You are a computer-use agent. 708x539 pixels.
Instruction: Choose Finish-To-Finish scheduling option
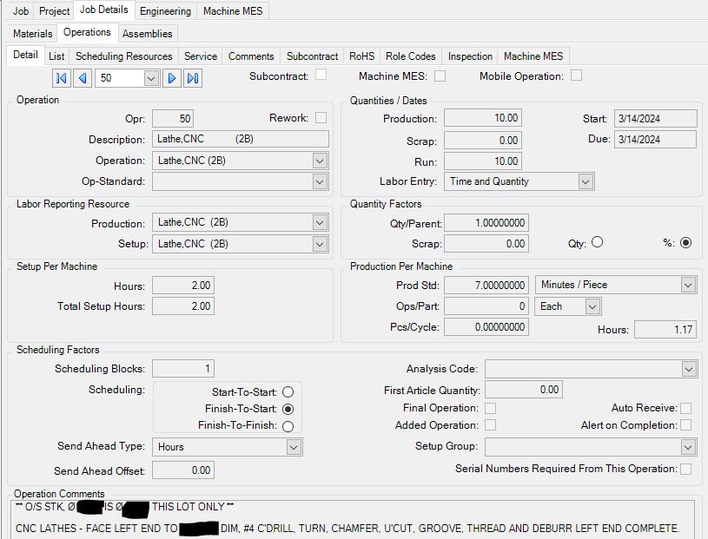(x=288, y=426)
